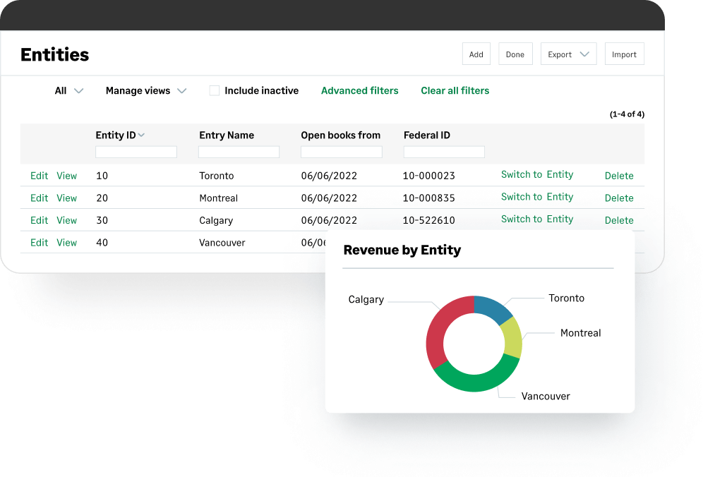The width and height of the screenshot is (703, 477).
Task: Edit the Toronto entity row
Action: [x=40, y=176]
